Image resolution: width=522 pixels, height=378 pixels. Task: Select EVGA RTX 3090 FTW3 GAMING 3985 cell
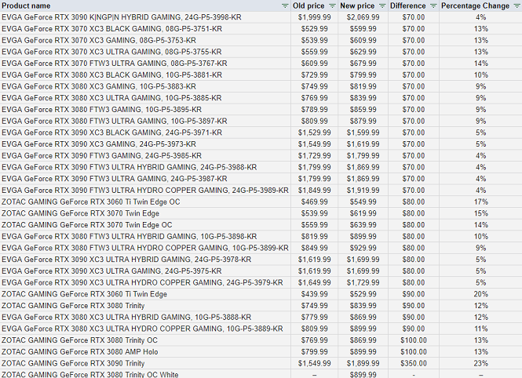click(145, 155)
